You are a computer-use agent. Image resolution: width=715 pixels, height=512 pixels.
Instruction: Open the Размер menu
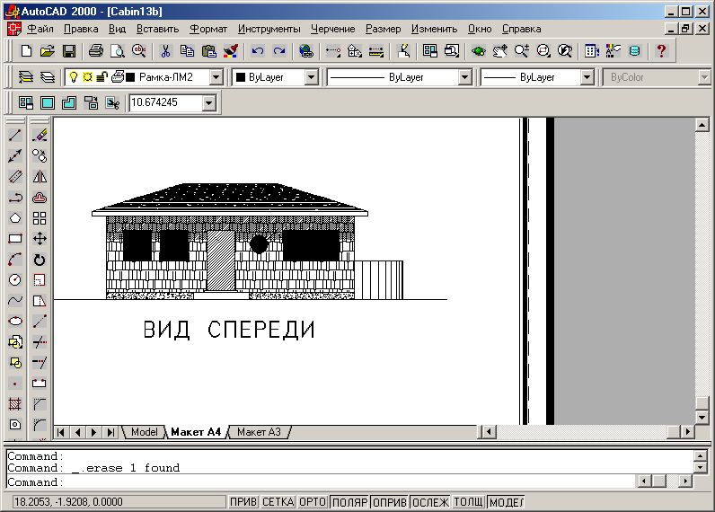(x=383, y=29)
